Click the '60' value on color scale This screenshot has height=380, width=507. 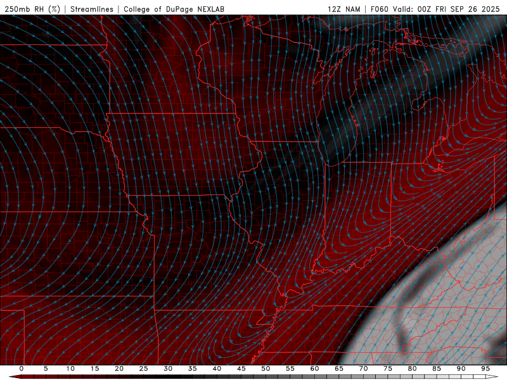pos(314,369)
